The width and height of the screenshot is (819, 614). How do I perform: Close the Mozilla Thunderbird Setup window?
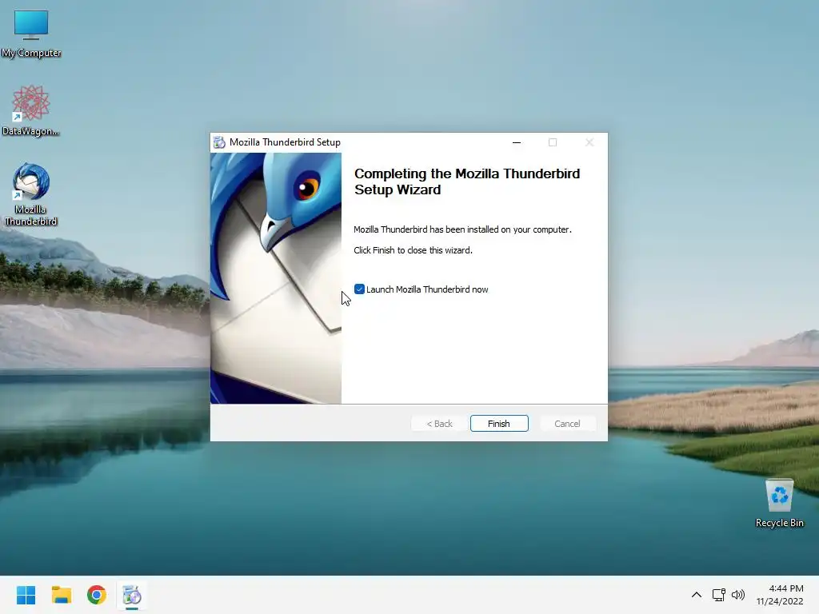point(589,142)
